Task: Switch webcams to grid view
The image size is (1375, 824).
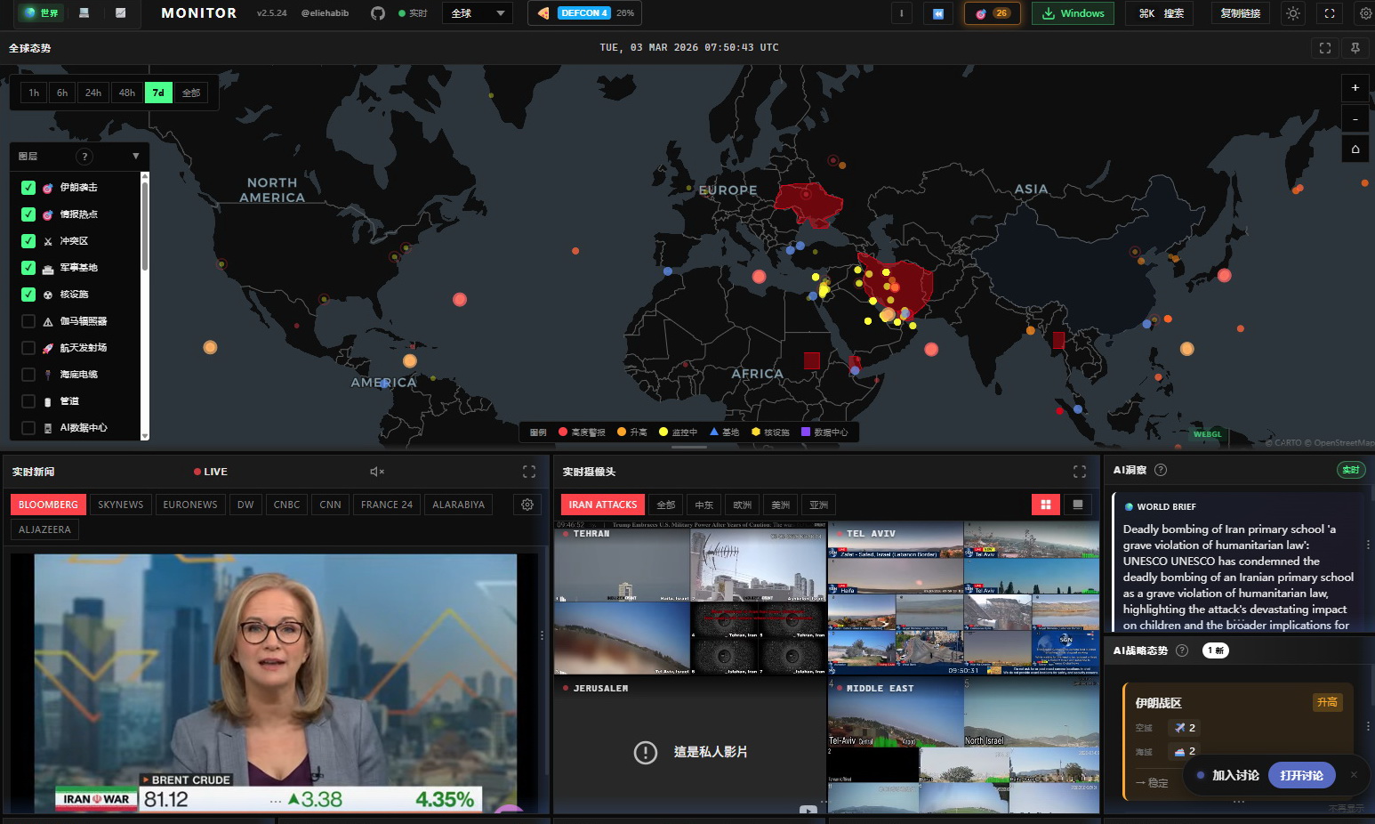Action: 1045,505
